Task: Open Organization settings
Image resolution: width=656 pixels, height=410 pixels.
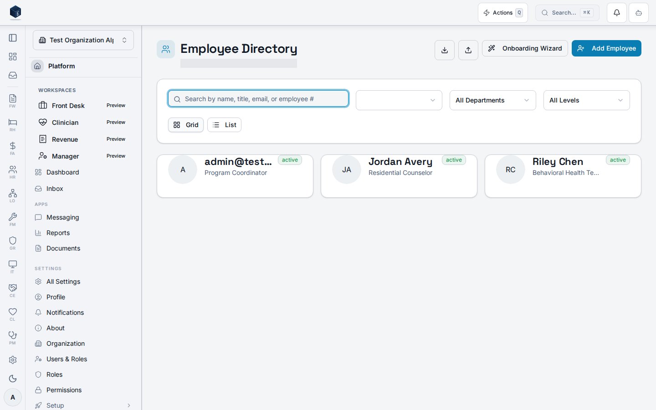Action: click(83, 343)
